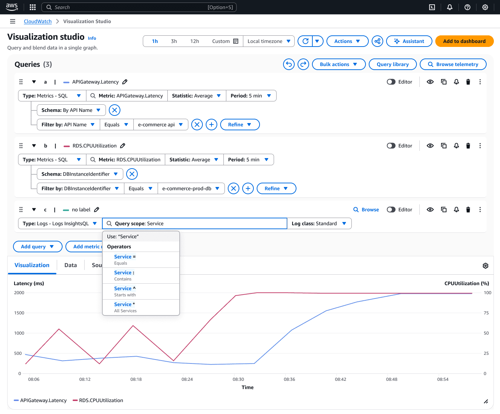500x414 pixels.
Task: Edit the 'no label' query label pencil
Action: pos(97,210)
